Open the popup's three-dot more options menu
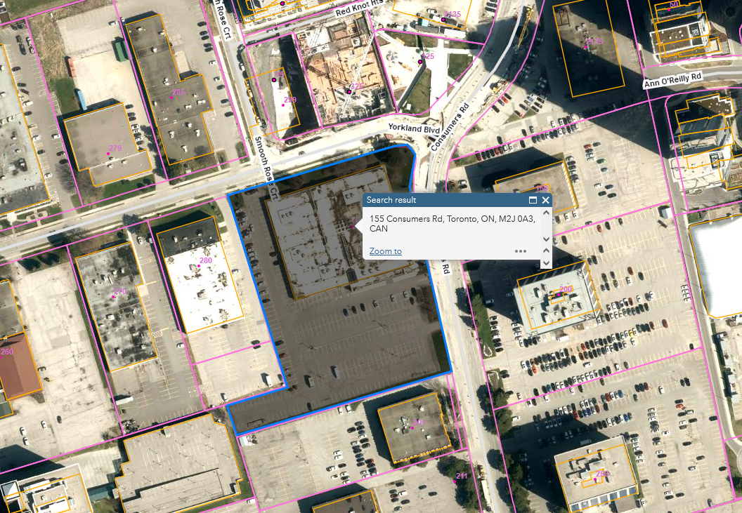Viewport: 742px width, 513px height. (x=521, y=251)
